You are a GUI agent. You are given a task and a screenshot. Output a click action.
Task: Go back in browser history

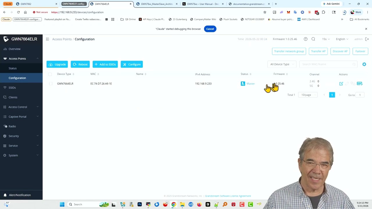pyautogui.click(x=4, y=12)
